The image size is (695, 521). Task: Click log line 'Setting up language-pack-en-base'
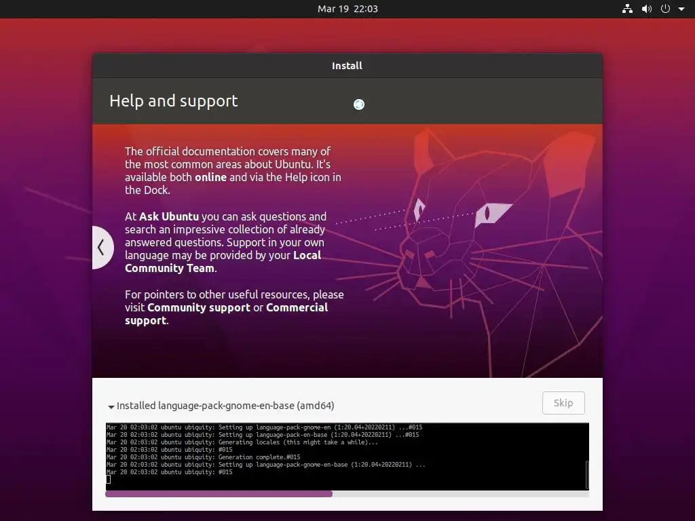pyautogui.click(x=263, y=435)
